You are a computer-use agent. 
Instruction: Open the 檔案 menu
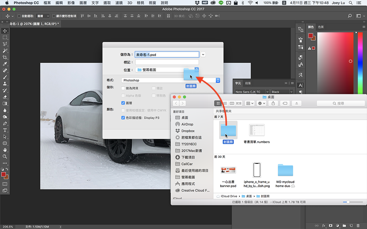pyautogui.click(x=47, y=3)
